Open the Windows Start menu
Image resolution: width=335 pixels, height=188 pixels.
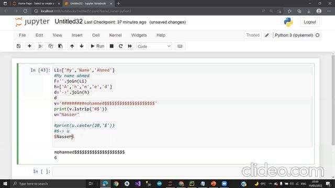pos(5,183)
